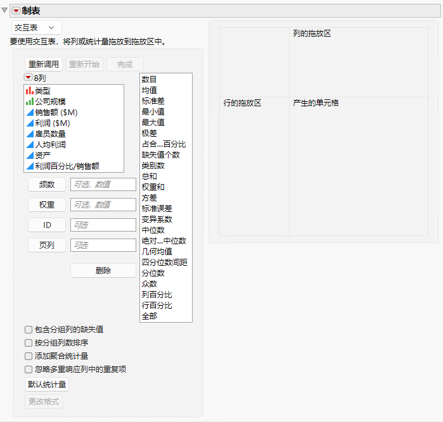Select 标准误差 in the statistics list

click(166, 208)
